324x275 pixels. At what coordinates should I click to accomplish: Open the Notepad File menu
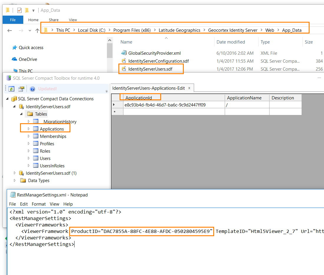12,204
